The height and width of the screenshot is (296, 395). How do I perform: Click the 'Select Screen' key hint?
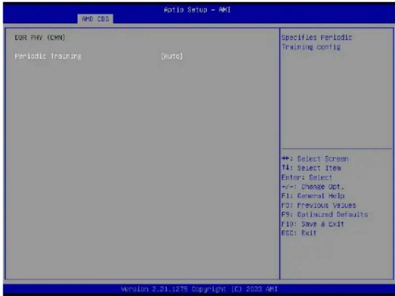[315, 159]
